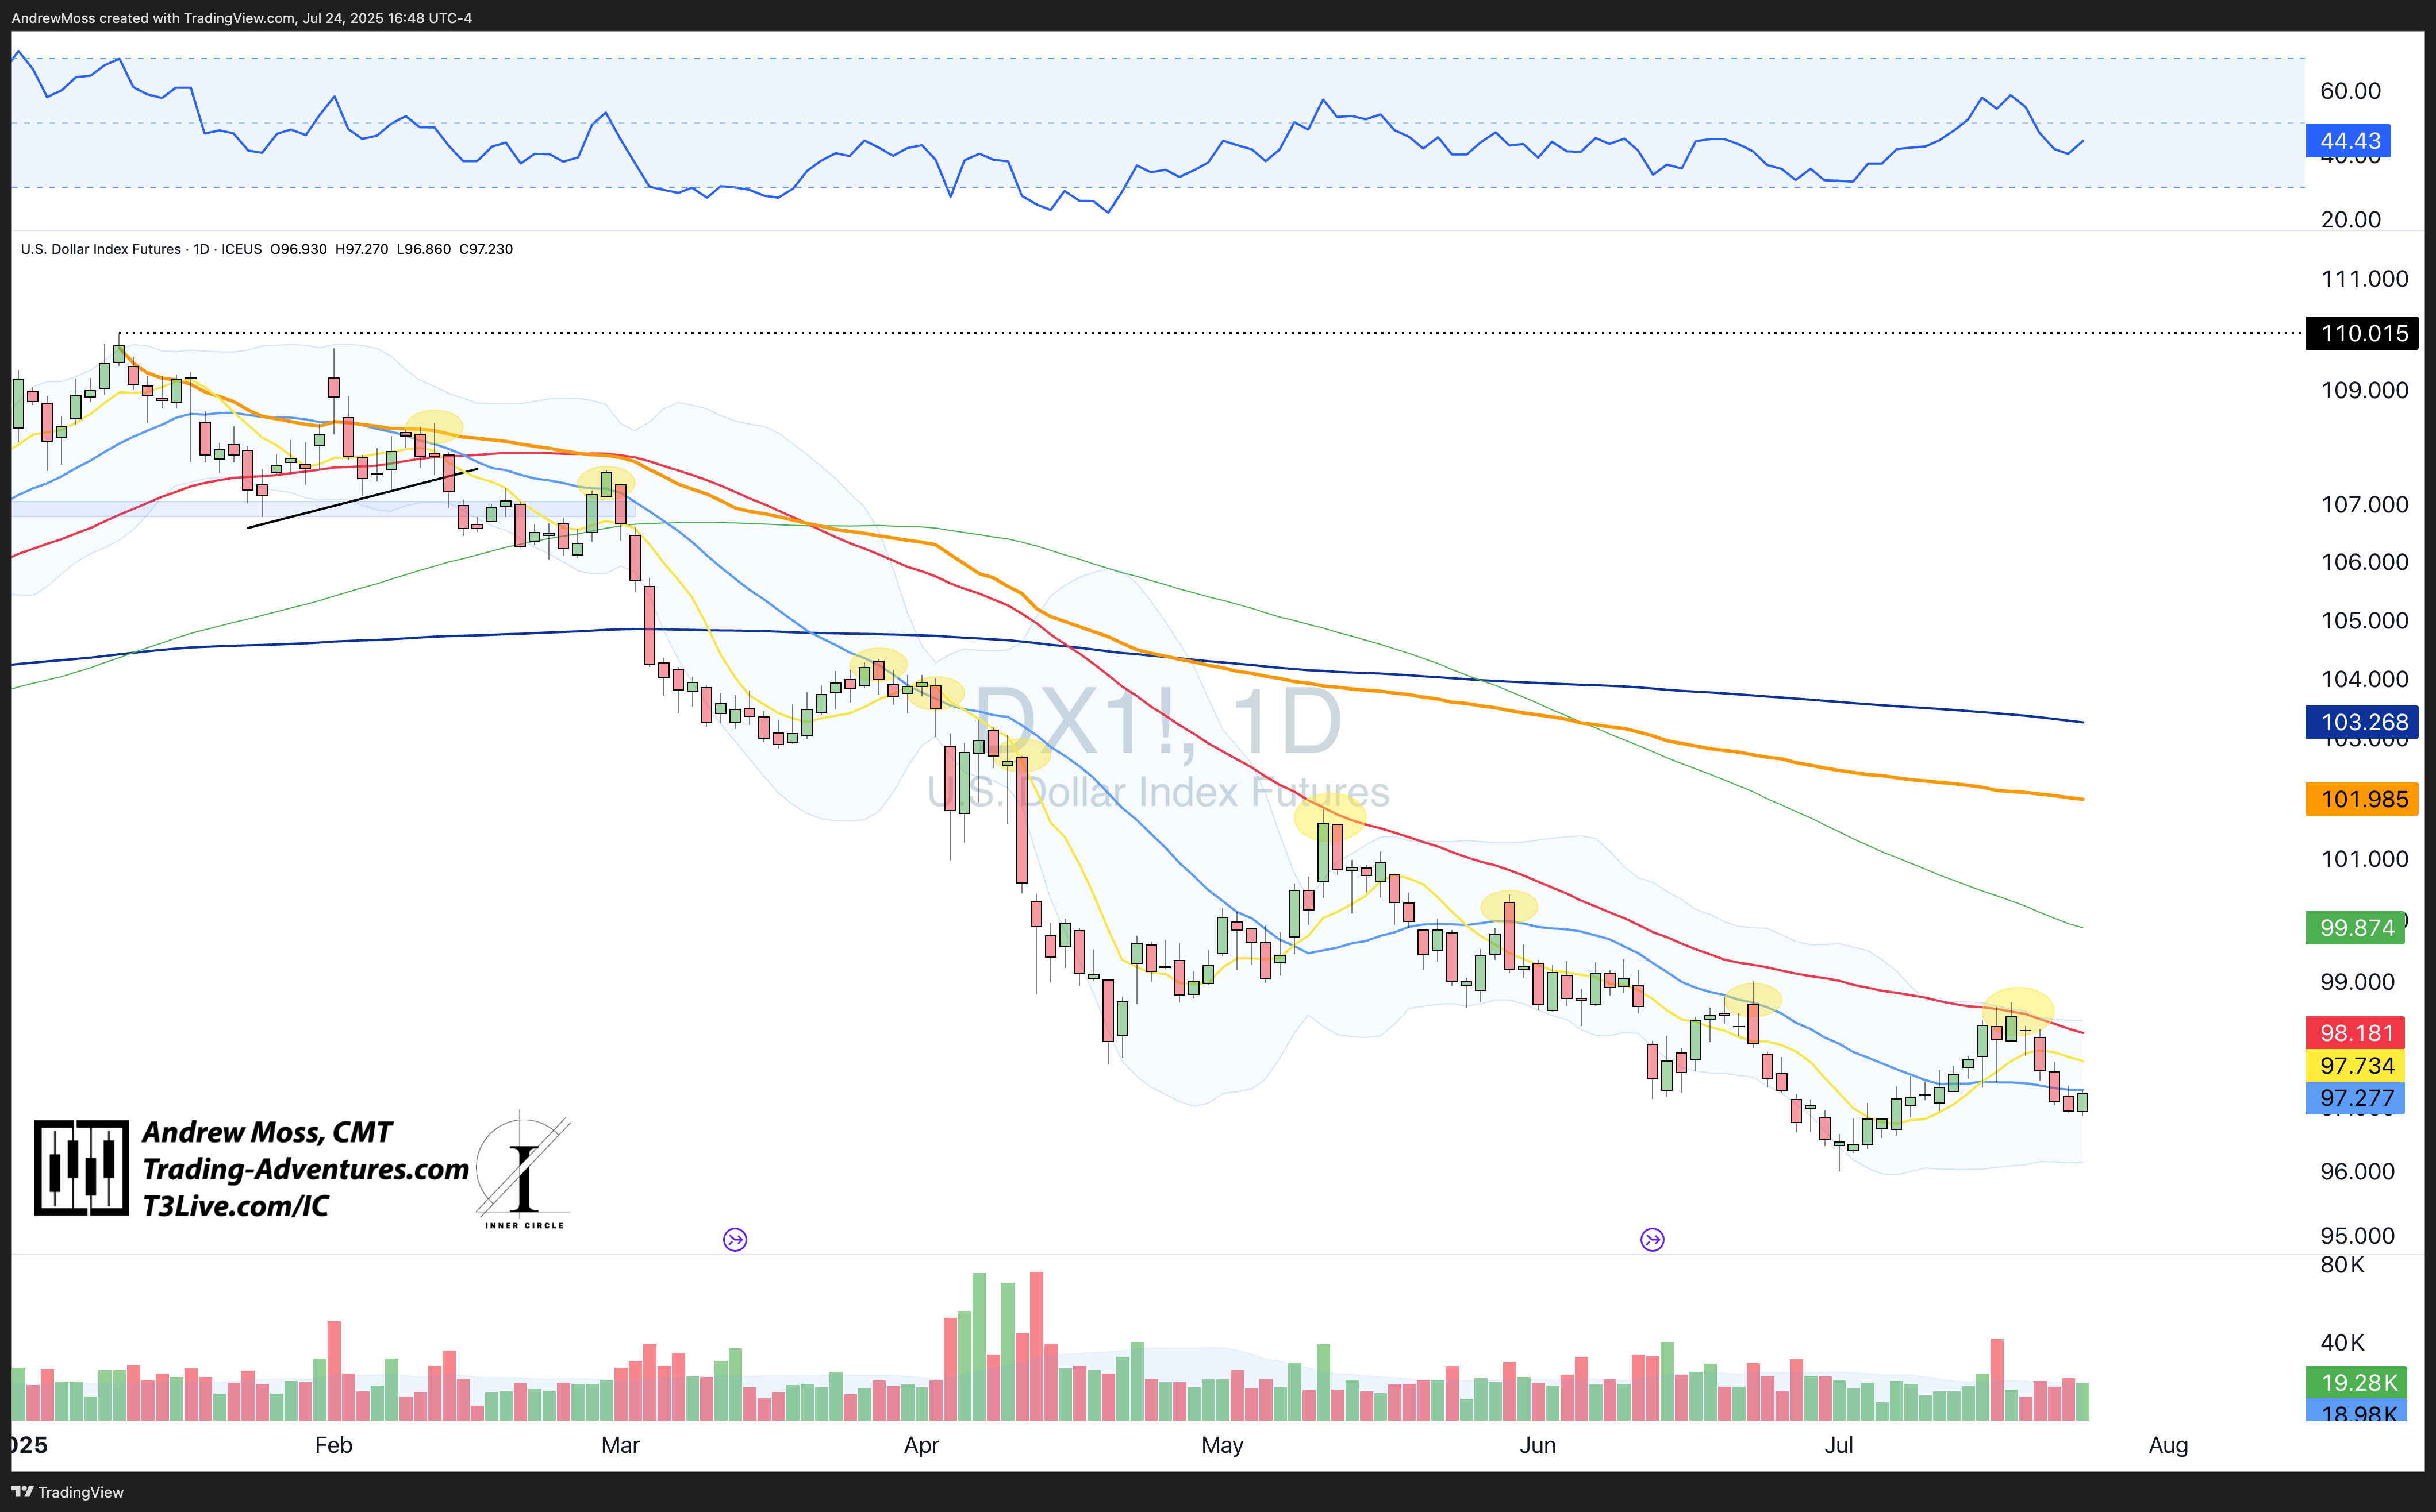This screenshot has height=1512, width=2436.
Task: Select the dark blue 103.268 price label
Action: (x=2362, y=722)
